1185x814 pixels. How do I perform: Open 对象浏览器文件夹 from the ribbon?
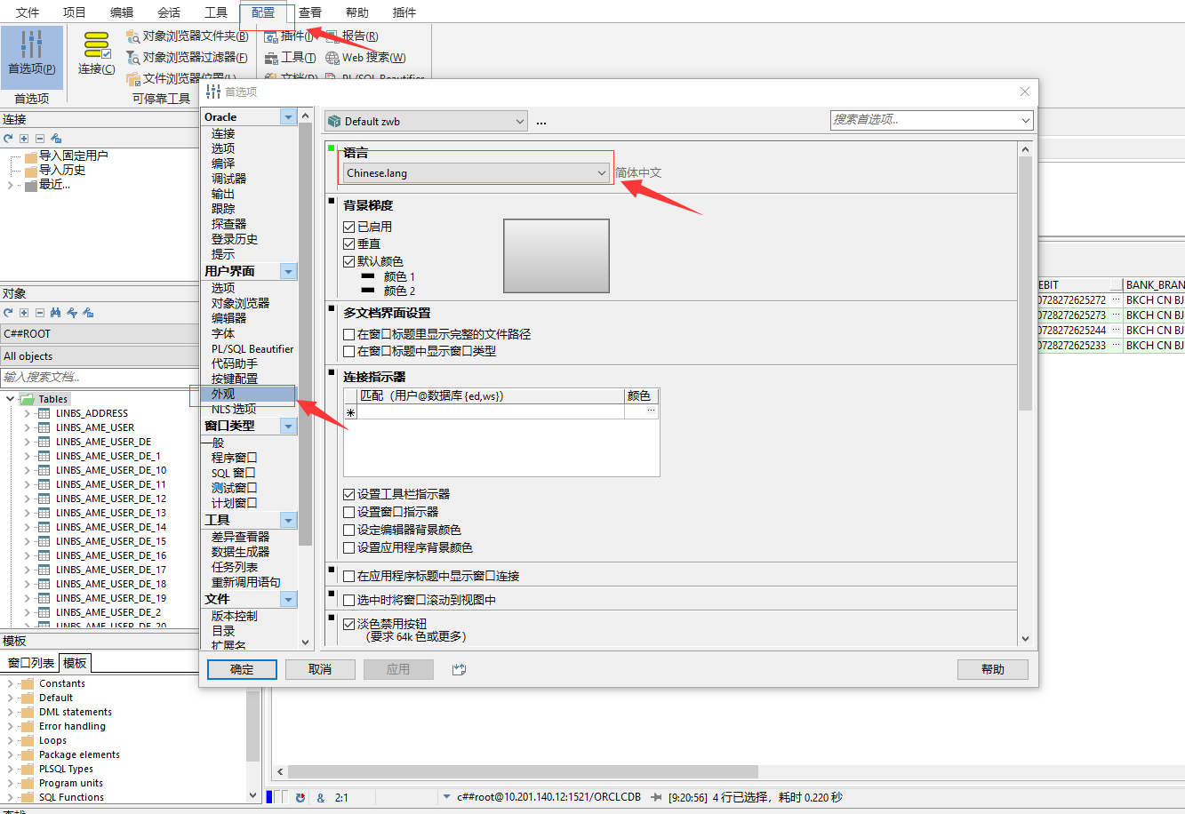(188, 36)
